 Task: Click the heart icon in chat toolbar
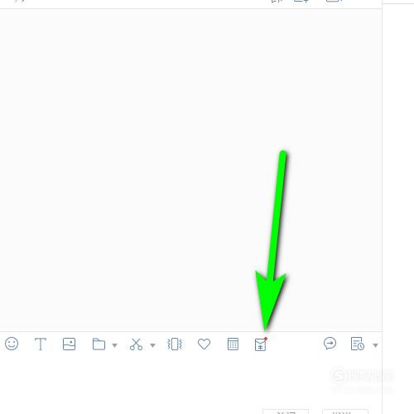[x=204, y=344]
